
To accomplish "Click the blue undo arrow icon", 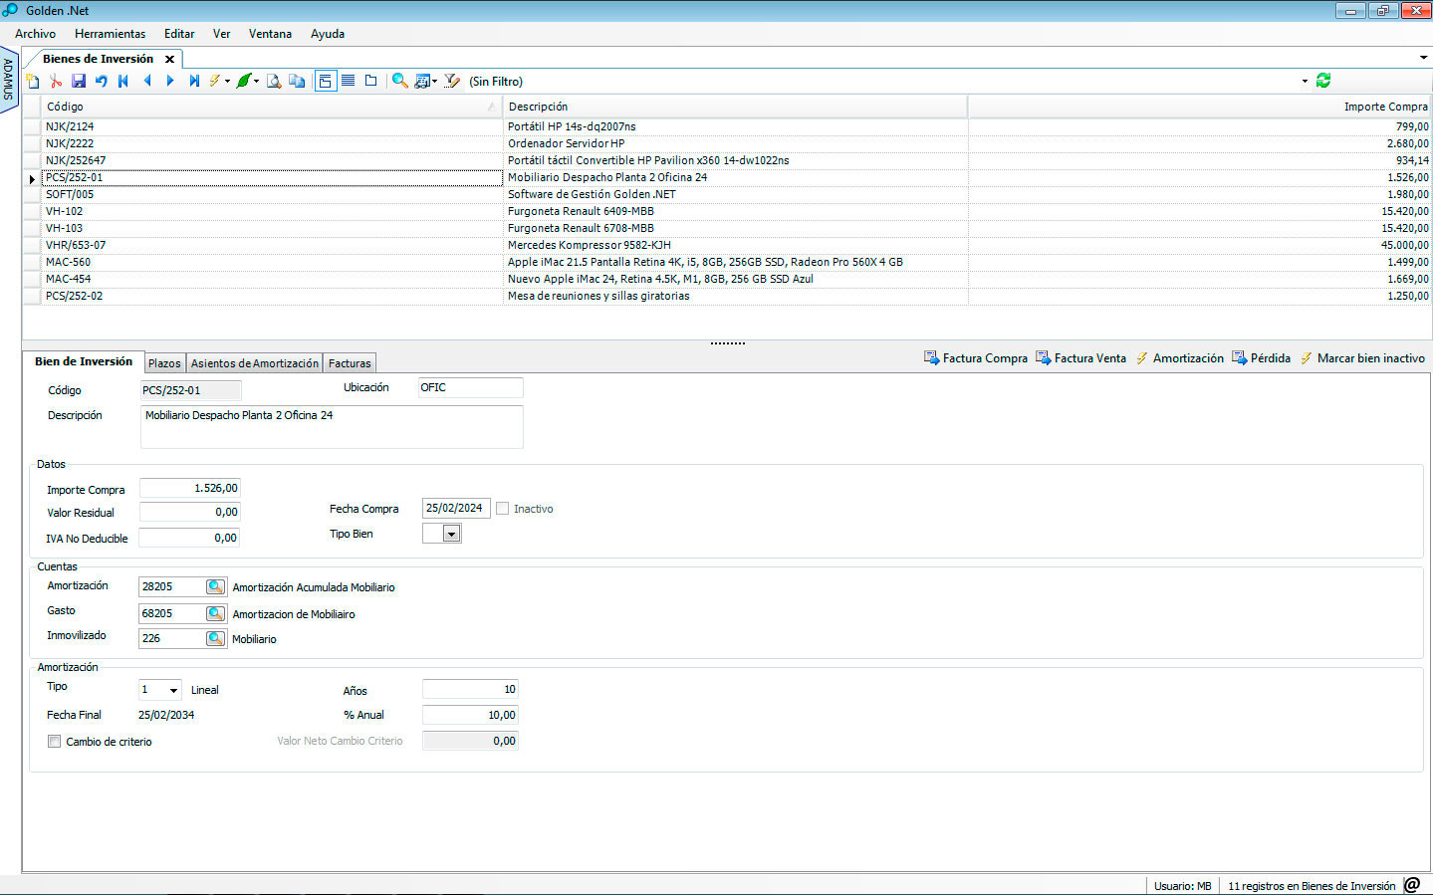I will [101, 82].
